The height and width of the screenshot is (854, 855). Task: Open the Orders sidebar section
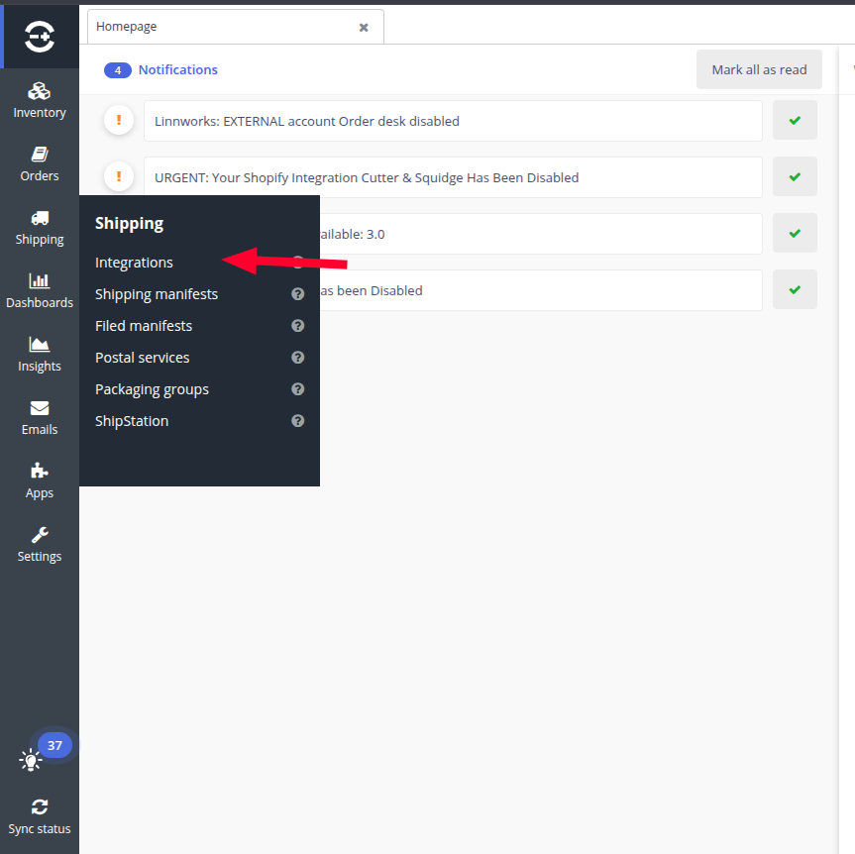(40, 164)
